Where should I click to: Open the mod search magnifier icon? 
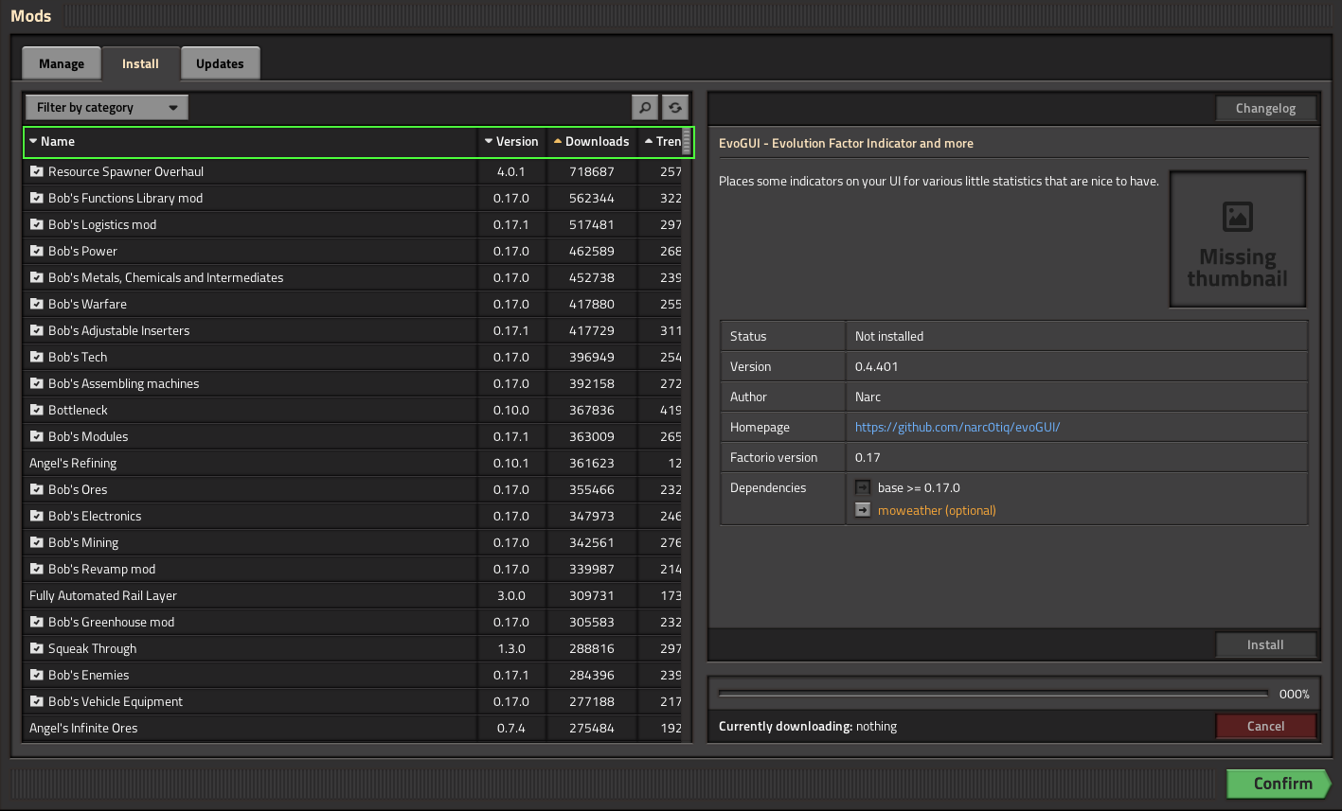pos(645,107)
